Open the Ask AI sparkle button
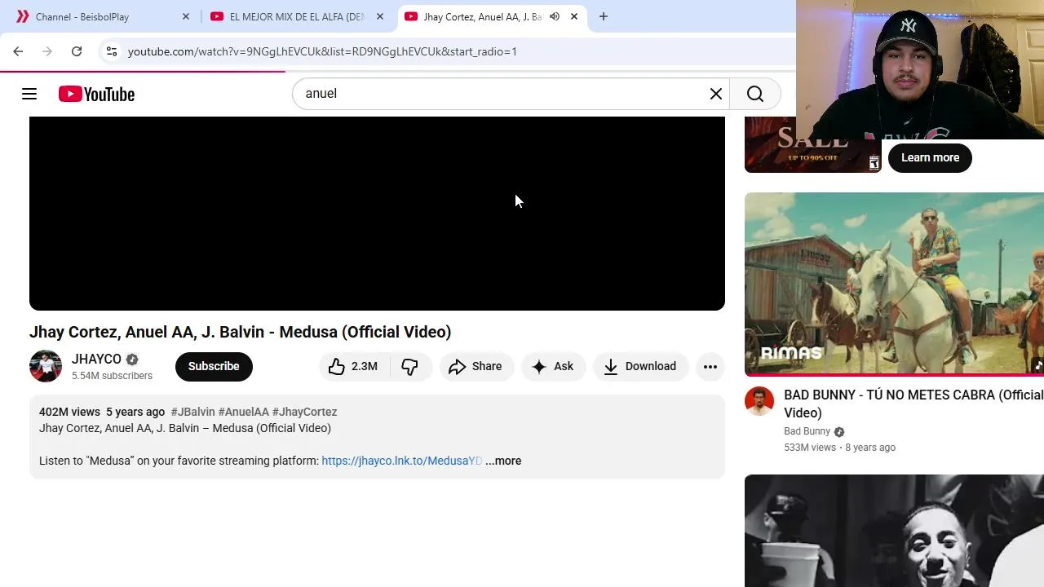Viewport: 1044px width, 587px height. click(553, 366)
